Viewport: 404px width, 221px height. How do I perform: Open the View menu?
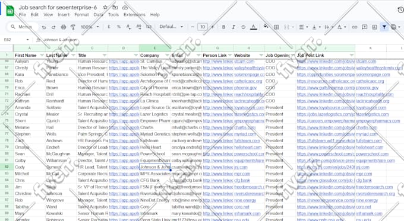click(48, 15)
